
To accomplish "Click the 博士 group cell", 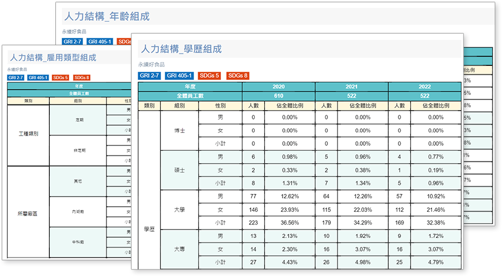I will [180, 130].
